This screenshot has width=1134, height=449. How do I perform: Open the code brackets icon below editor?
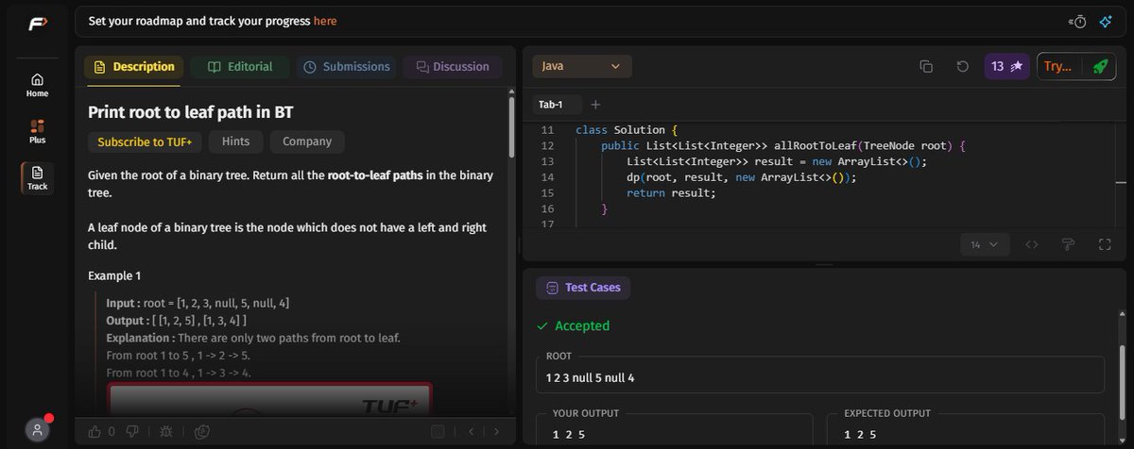click(x=1032, y=244)
